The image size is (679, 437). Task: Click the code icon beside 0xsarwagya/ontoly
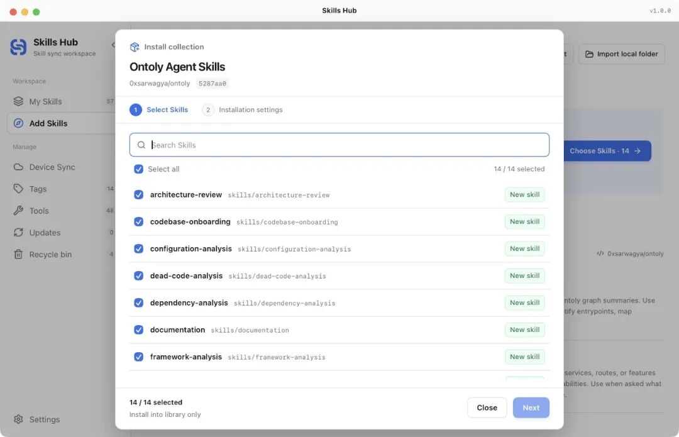click(600, 253)
